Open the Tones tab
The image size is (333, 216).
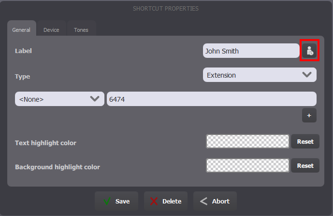tap(81, 30)
